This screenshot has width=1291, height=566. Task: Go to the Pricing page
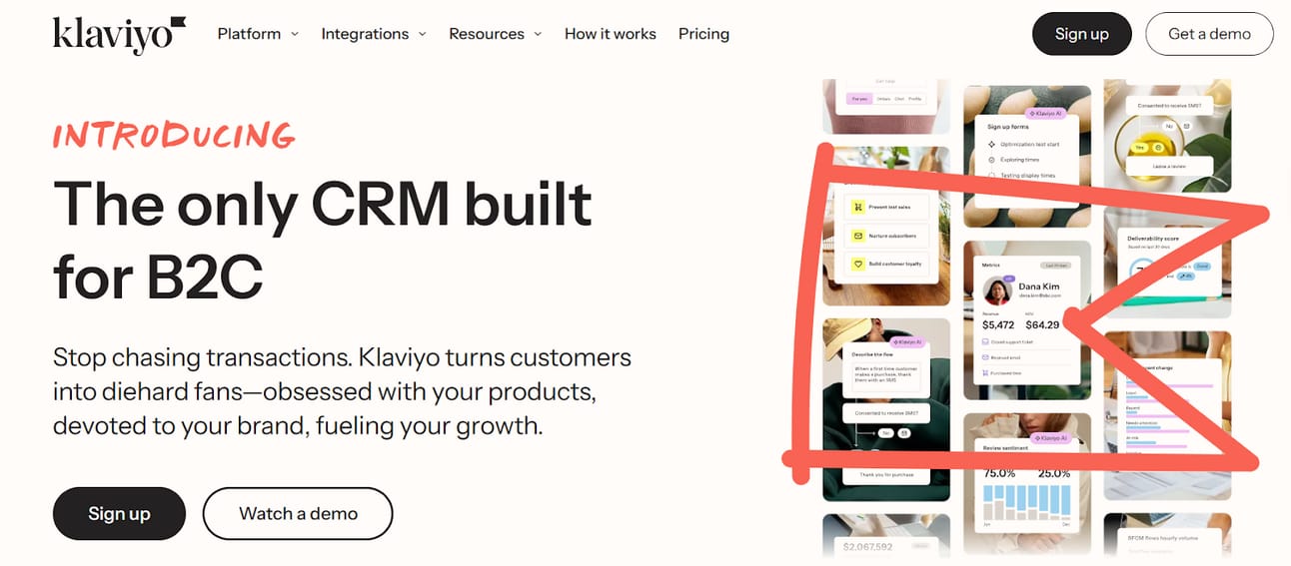click(703, 33)
